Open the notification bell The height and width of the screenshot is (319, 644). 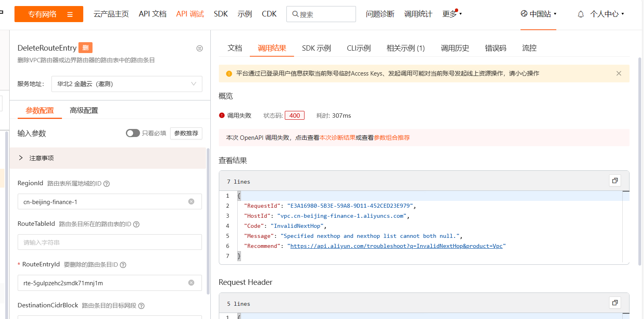(580, 14)
